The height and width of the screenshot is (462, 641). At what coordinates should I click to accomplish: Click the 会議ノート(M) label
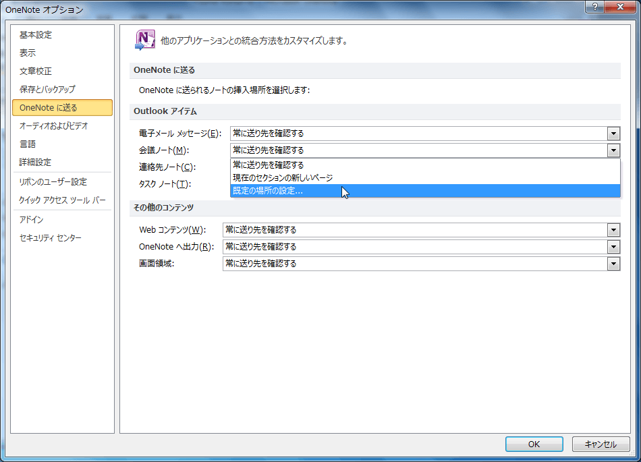164,150
